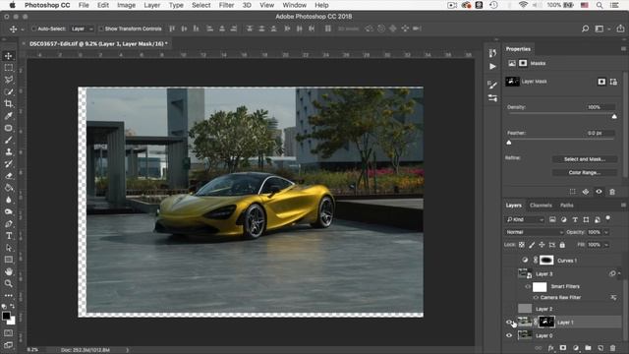
Task: Add layer mask from Layers panel bottom
Action: 563,348
